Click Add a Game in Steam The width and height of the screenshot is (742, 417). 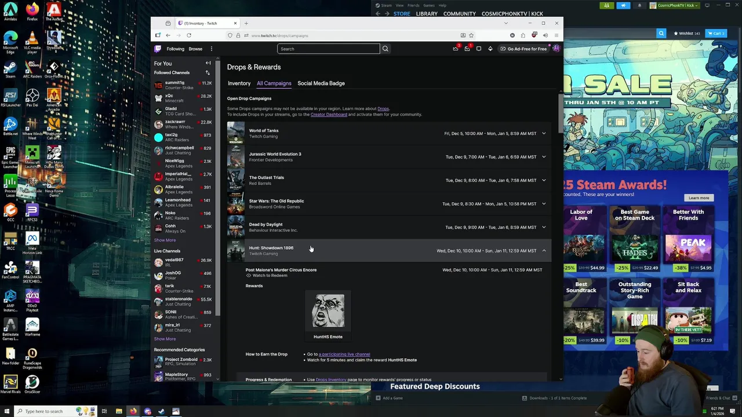pos(389,398)
